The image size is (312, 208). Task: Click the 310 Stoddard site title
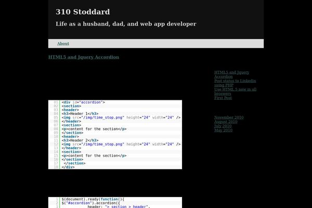click(x=83, y=12)
